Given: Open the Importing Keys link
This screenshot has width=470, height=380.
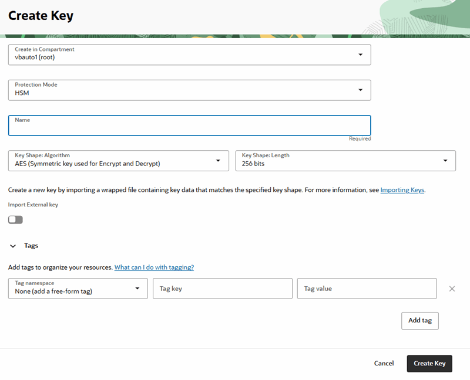Looking at the screenshot, I should click(402, 189).
